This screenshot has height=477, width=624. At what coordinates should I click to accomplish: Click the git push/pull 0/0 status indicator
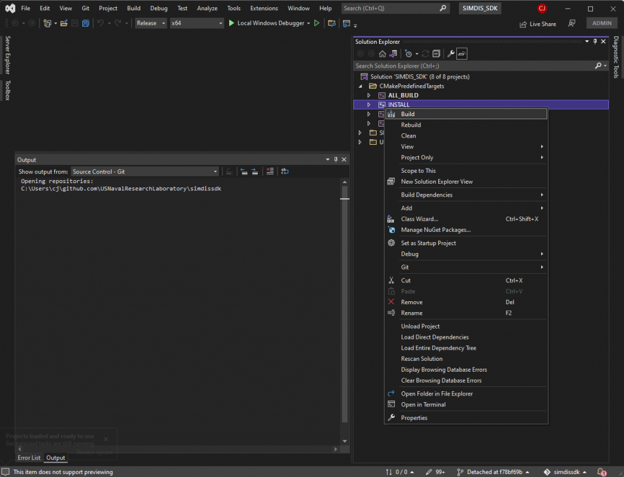(x=400, y=472)
